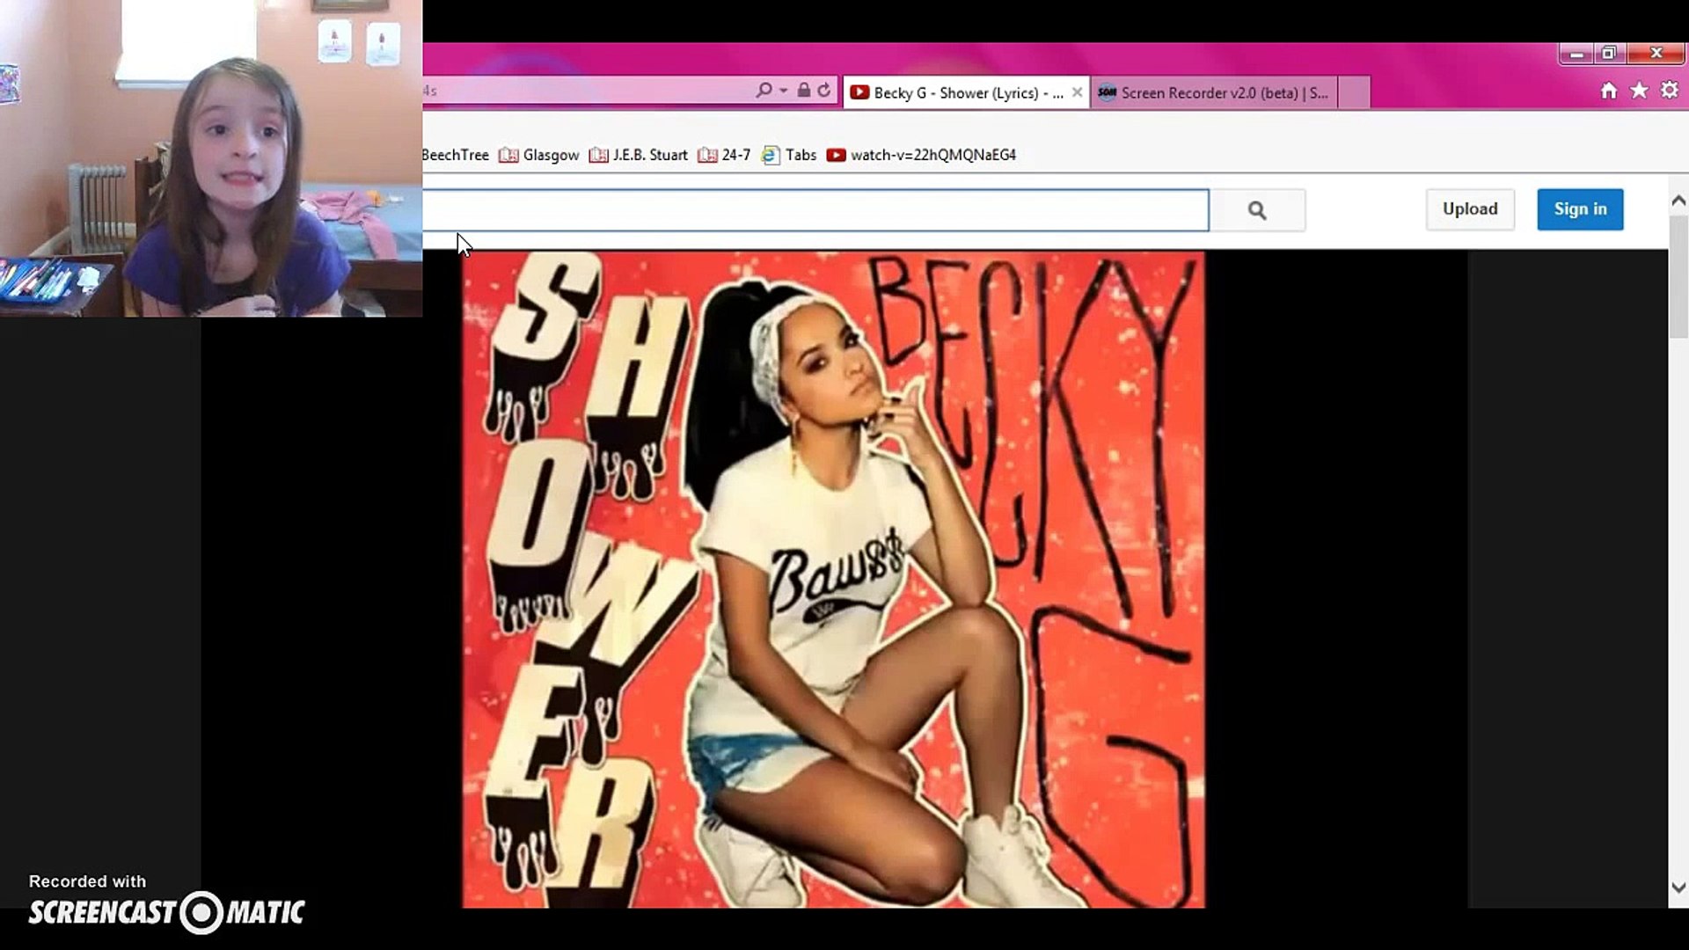Click the security lock icon in address bar

pos(803,91)
